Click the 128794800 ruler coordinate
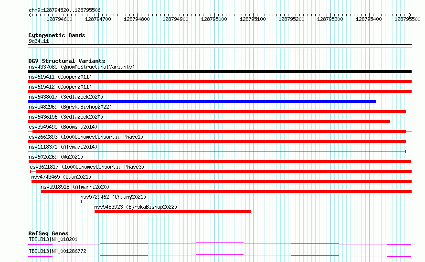 pos(137,19)
